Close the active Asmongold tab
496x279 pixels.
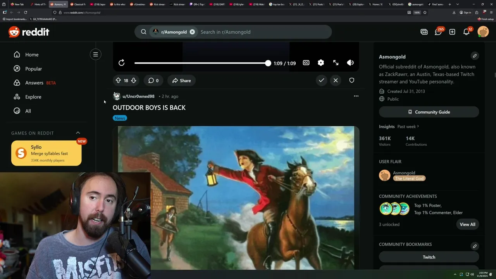pos(65,4)
